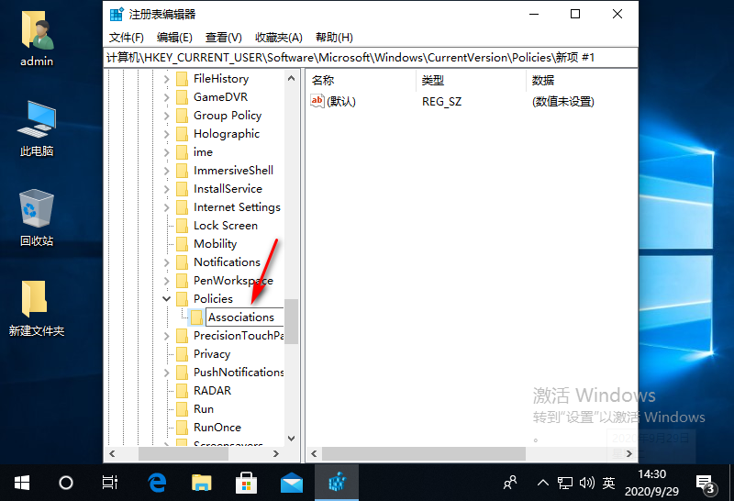Click tree pane scroll right arrow

click(x=276, y=453)
